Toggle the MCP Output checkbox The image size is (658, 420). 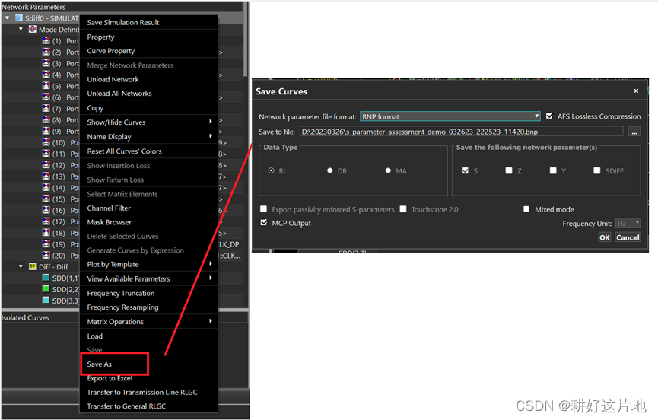tap(263, 223)
